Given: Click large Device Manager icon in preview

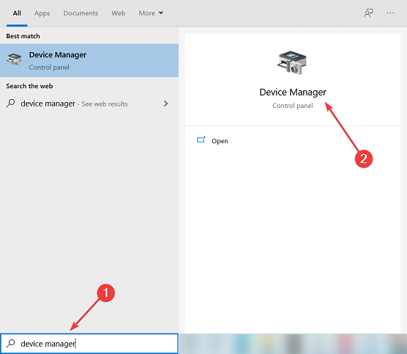Looking at the screenshot, I should (293, 62).
